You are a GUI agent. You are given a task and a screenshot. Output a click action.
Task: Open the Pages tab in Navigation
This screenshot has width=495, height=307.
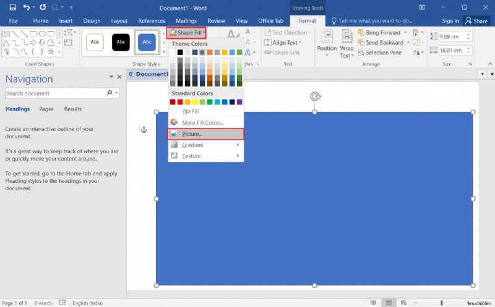pyautogui.click(x=46, y=109)
